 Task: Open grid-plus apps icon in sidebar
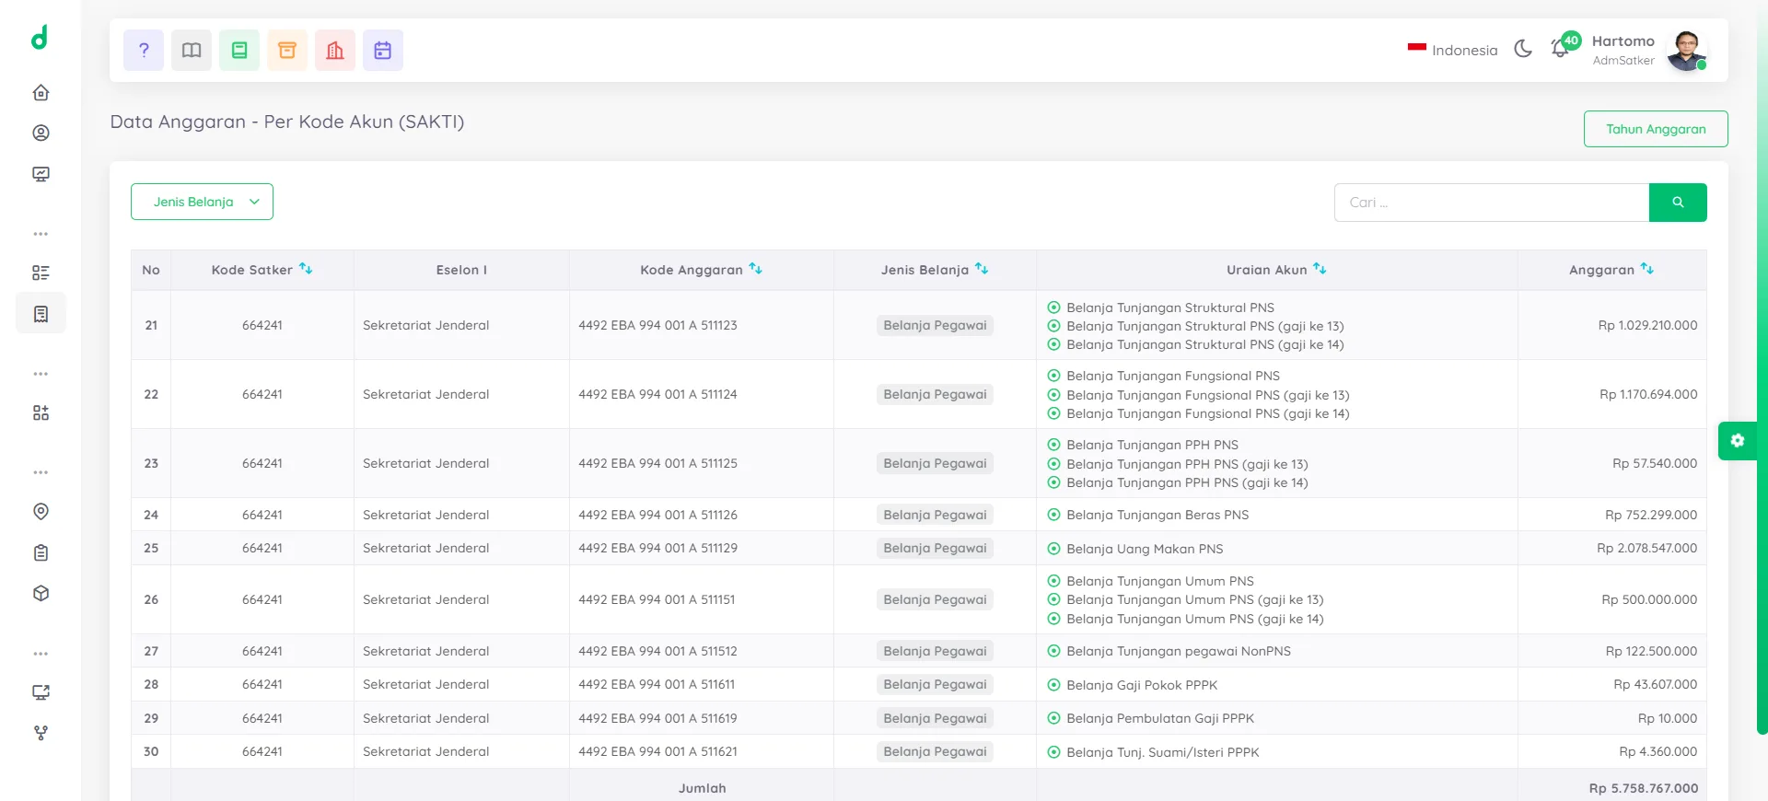point(41,412)
